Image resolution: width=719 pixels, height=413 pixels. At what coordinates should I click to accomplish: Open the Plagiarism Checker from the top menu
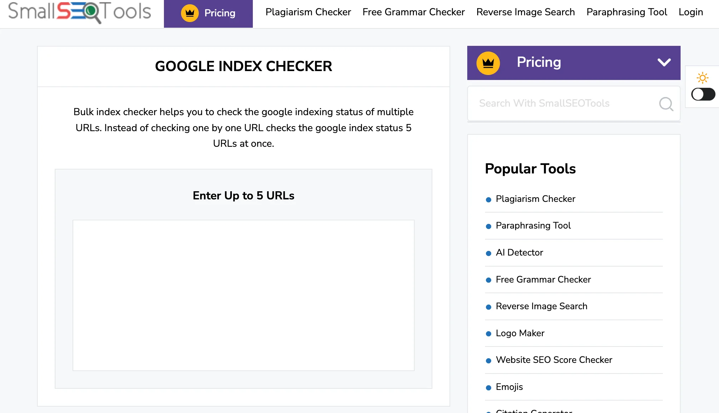click(x=308, y=12)
